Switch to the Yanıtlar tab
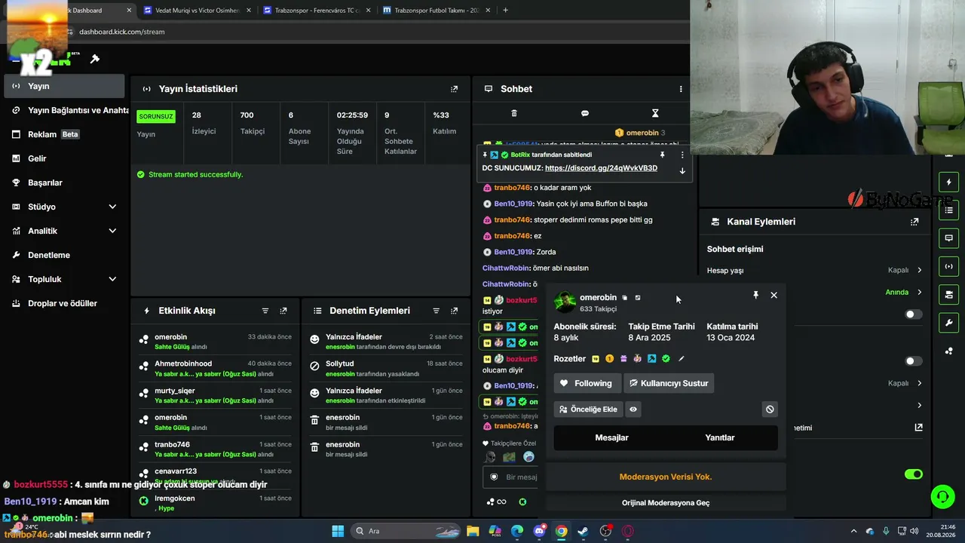Image resolution: width=965 pixels, height=543 pixels. (720, 437)
